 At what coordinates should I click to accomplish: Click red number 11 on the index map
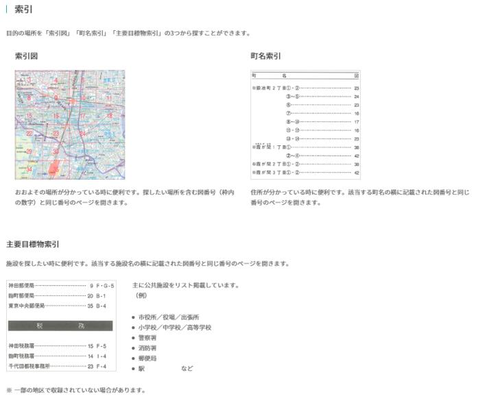coord(109,98)
